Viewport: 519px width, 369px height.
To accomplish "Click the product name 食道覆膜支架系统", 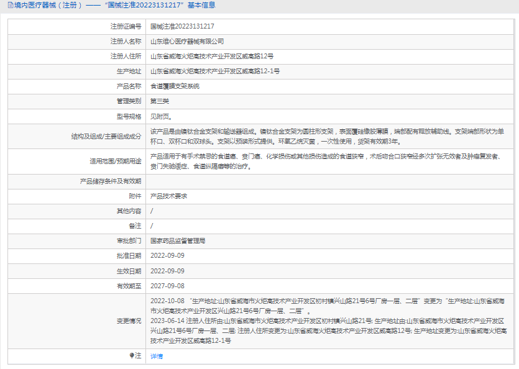I will [x=175, y=86].
